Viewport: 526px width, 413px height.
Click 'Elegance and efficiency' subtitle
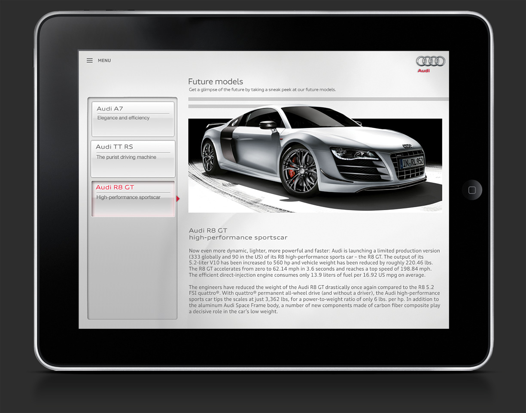pyautogui.click(x=123, y=118)
